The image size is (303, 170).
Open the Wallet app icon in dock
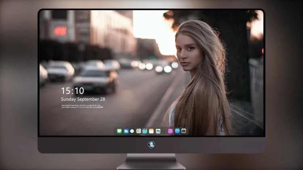tap(158, 131)
